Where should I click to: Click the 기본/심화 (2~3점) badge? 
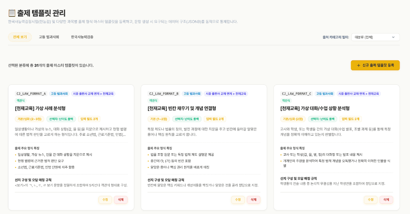[30, 119]
